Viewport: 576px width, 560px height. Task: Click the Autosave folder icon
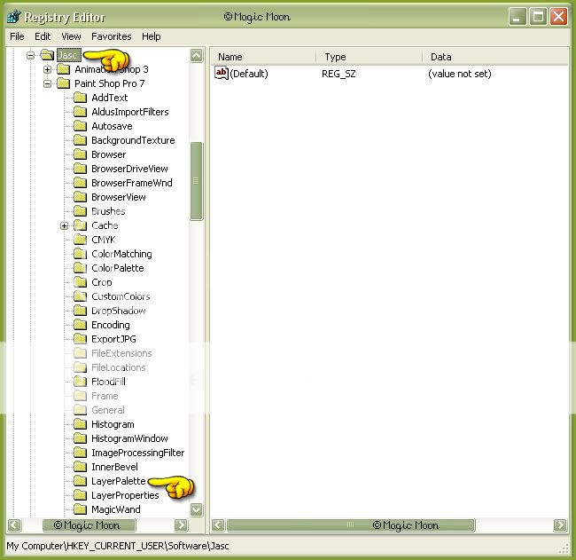click(80, 126)
